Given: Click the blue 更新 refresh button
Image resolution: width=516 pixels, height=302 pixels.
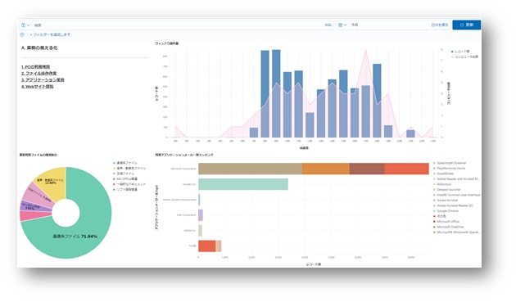Looking at the screenshot, I should 466,25.
